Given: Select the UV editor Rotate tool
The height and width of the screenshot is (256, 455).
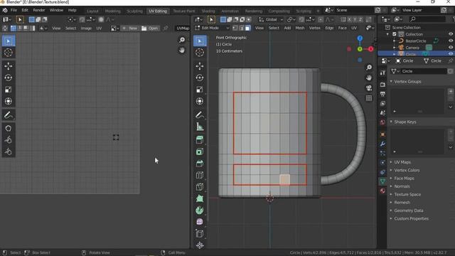Looking at the screenshot, I should click(x=8, y=78).
